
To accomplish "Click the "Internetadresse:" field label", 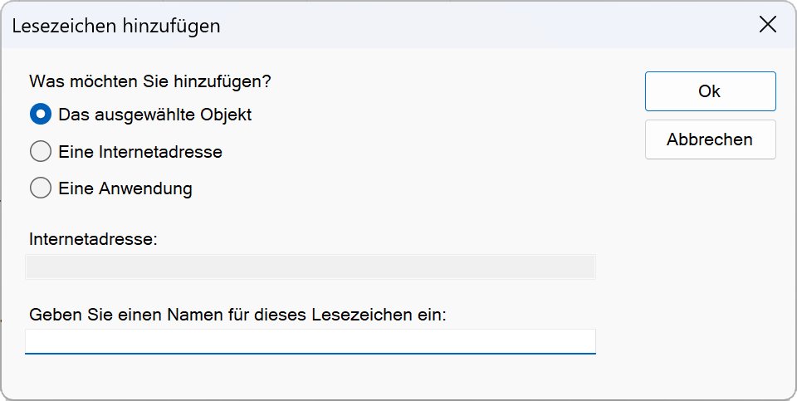I will tap(93, 239).
